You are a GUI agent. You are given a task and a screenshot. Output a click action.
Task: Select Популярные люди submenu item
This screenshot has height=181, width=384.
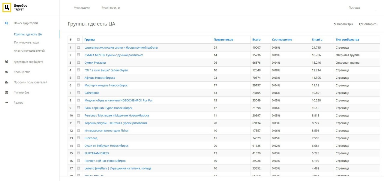(x=26, y=42)
